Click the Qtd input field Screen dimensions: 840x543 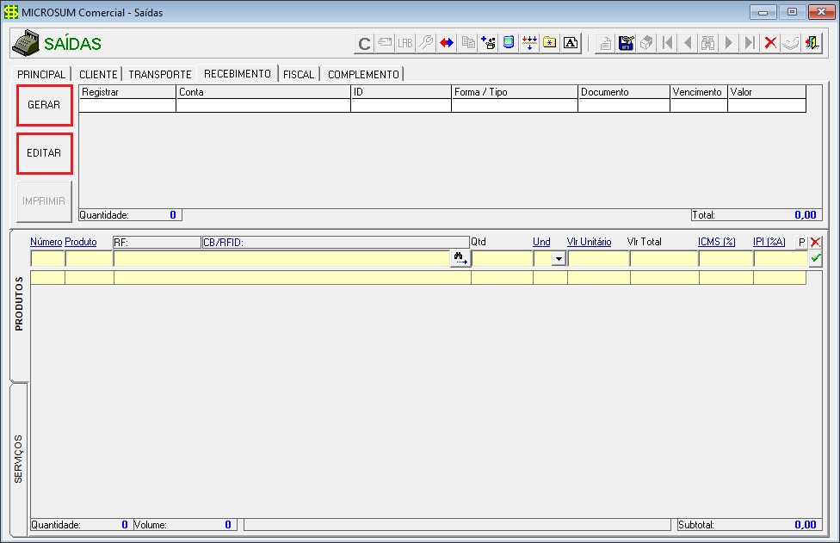[x=501, y=258]
